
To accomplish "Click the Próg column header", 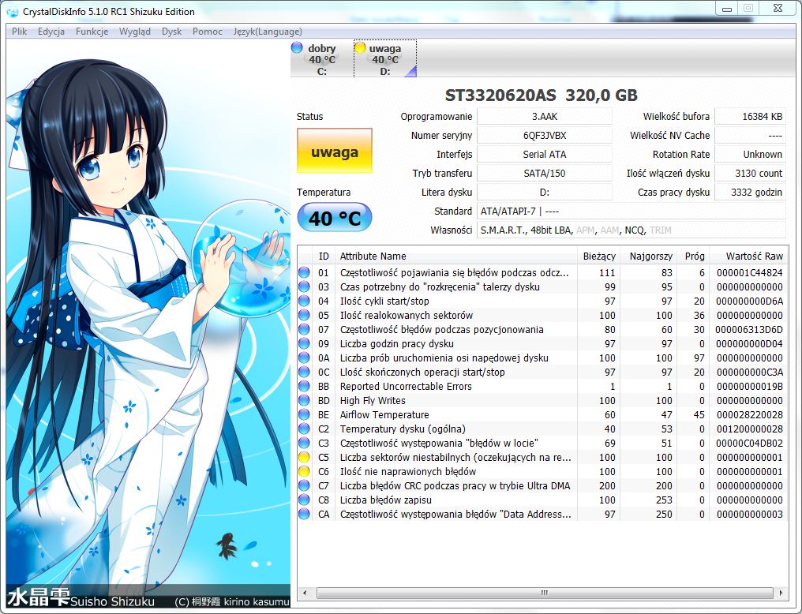I will (694, 256).
